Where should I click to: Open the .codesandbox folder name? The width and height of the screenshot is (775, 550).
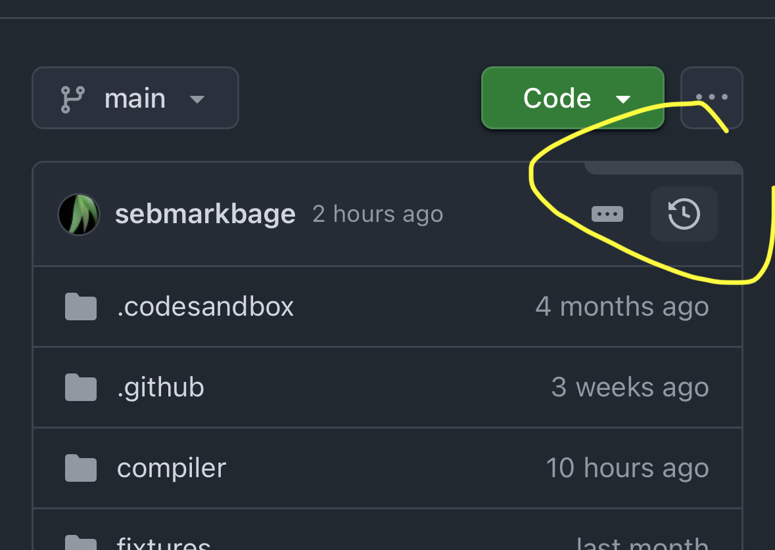(205, 307)
